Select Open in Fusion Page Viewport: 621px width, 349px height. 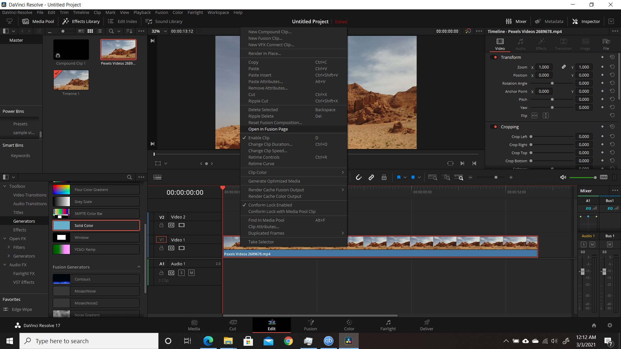(293, 129)
